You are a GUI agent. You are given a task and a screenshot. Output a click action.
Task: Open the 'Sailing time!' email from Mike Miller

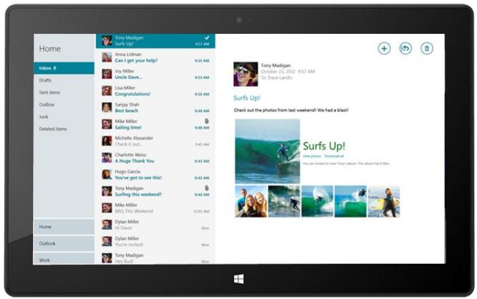[156, 124]
